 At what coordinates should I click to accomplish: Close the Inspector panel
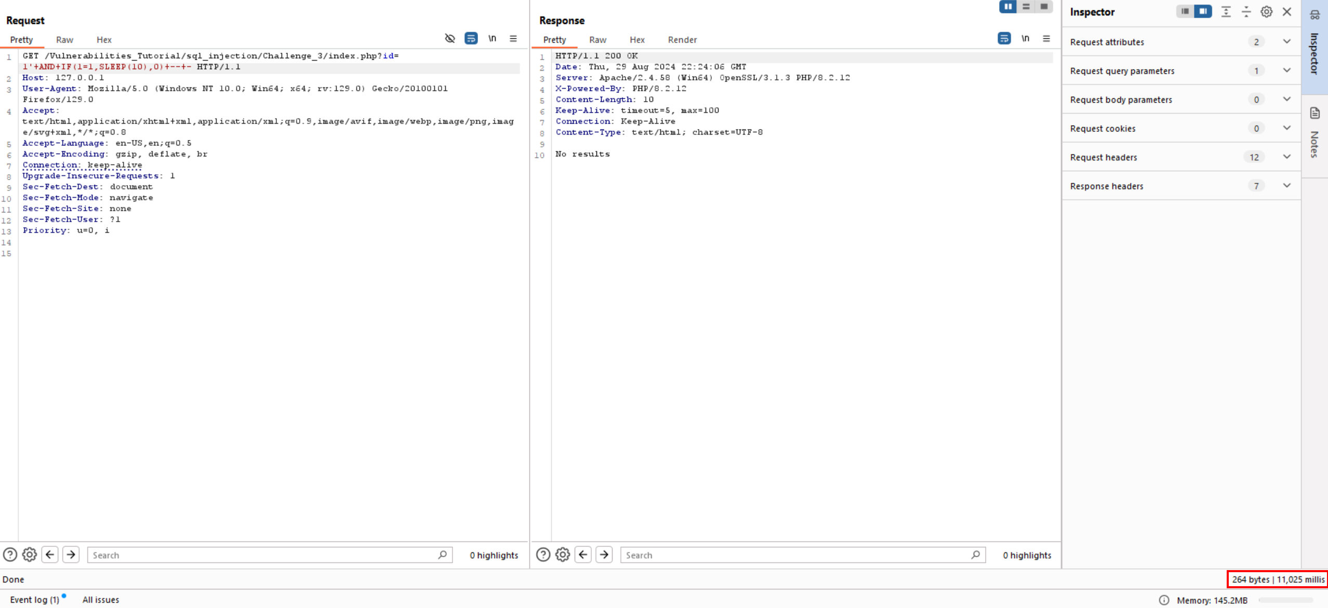click(1287, 11)
